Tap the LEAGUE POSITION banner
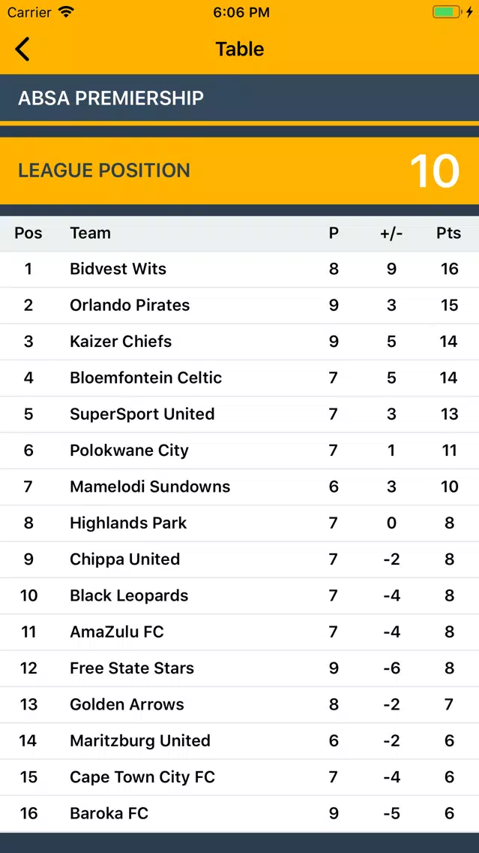This screenshot has height=853, width=479. [x=240, y=170]
